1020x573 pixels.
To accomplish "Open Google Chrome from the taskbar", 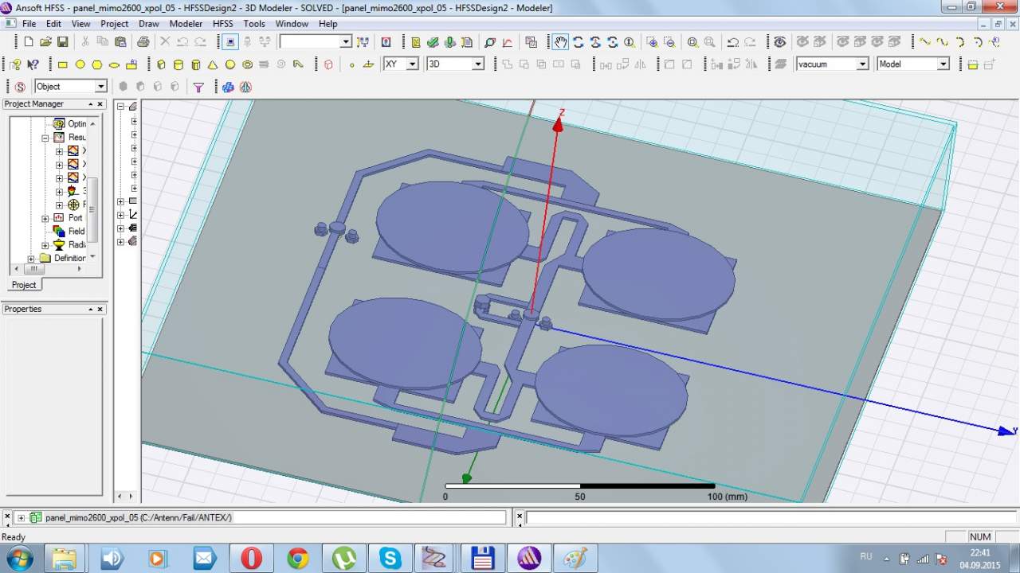I will tap(298, 559).
